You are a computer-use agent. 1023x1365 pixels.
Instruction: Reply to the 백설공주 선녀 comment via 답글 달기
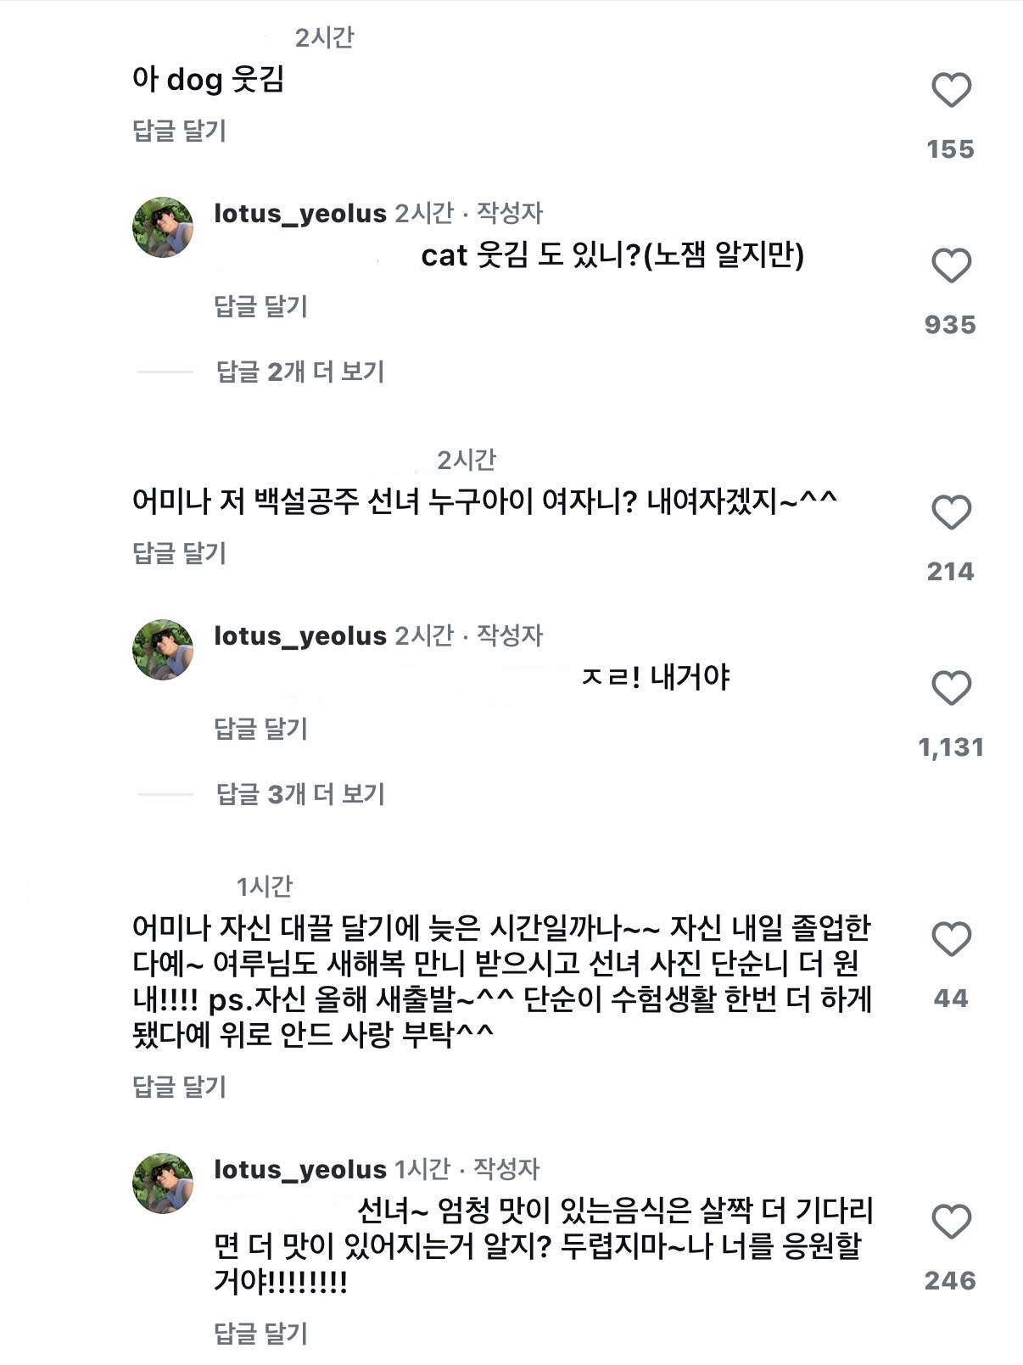pyautogui.click(x=181, y=552)
